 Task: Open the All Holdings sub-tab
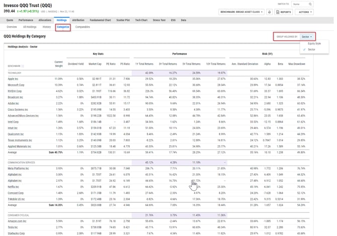[x=30, y=27]
